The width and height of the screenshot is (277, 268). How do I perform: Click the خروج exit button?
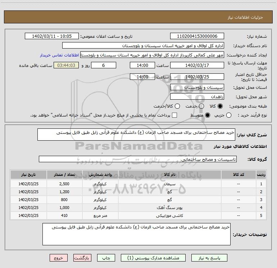point(59,258)
